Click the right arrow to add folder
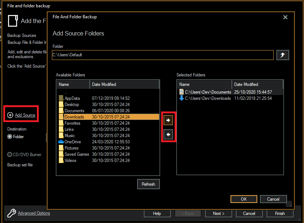 [168, 120]
